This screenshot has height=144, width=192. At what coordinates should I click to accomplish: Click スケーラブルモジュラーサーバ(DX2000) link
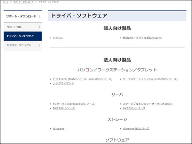tap(148, 104)
